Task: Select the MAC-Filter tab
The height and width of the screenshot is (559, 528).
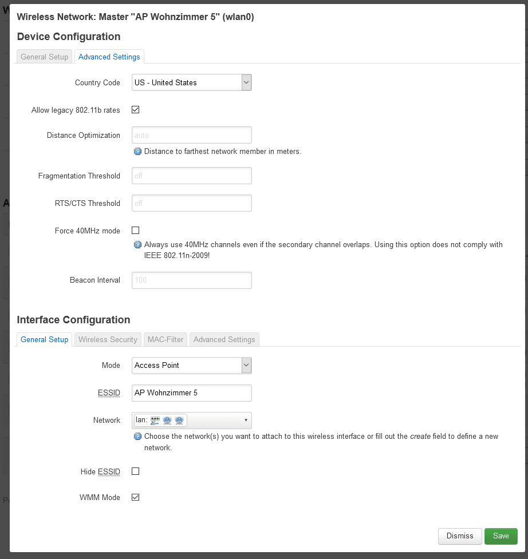Action: 166,339
